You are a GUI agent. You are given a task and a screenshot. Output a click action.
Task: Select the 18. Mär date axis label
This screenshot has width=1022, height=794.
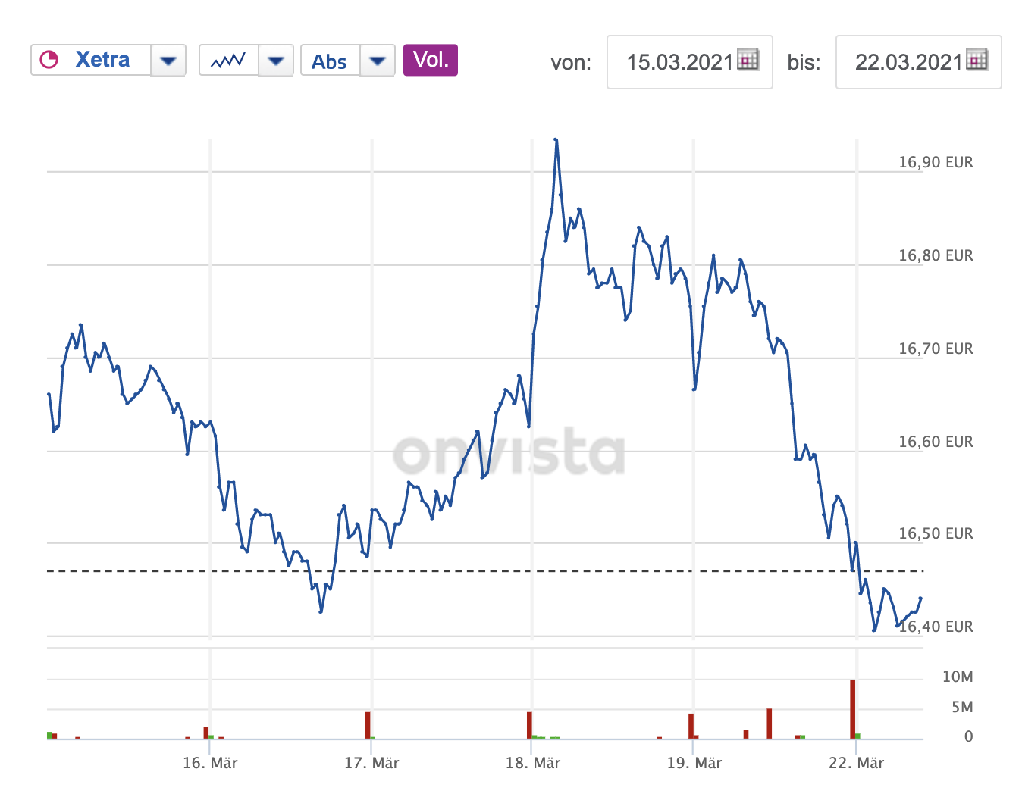pos(533,763)
